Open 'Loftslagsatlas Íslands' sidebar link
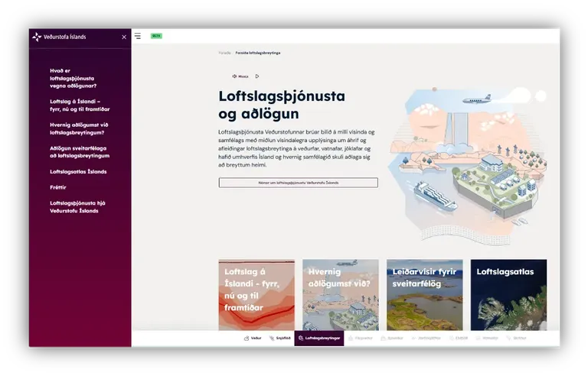 click(78, 172)
